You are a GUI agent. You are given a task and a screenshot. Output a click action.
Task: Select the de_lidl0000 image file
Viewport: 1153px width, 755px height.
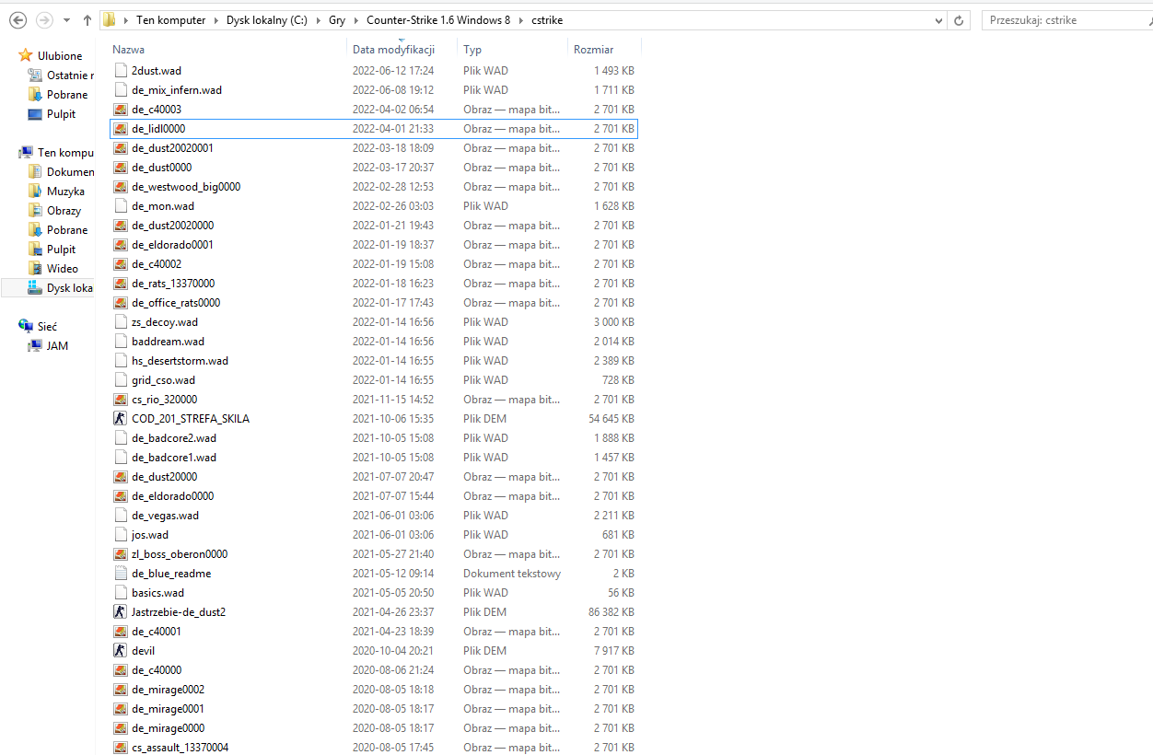(x=373, y=129)
